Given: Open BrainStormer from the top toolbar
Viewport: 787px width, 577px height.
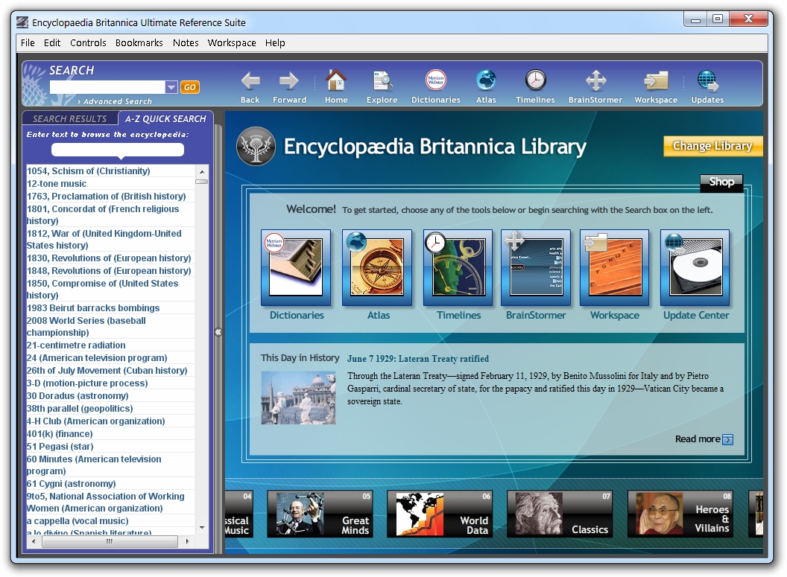Looking at the screenshot, I should [x=595, y=86].
